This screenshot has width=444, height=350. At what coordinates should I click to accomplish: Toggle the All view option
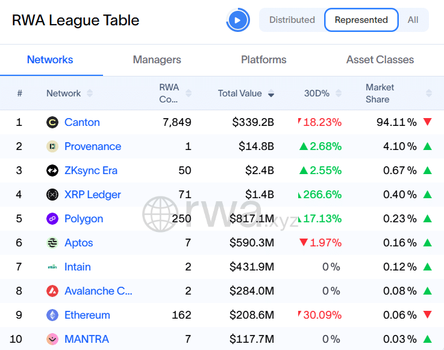(x=413, y=20)
